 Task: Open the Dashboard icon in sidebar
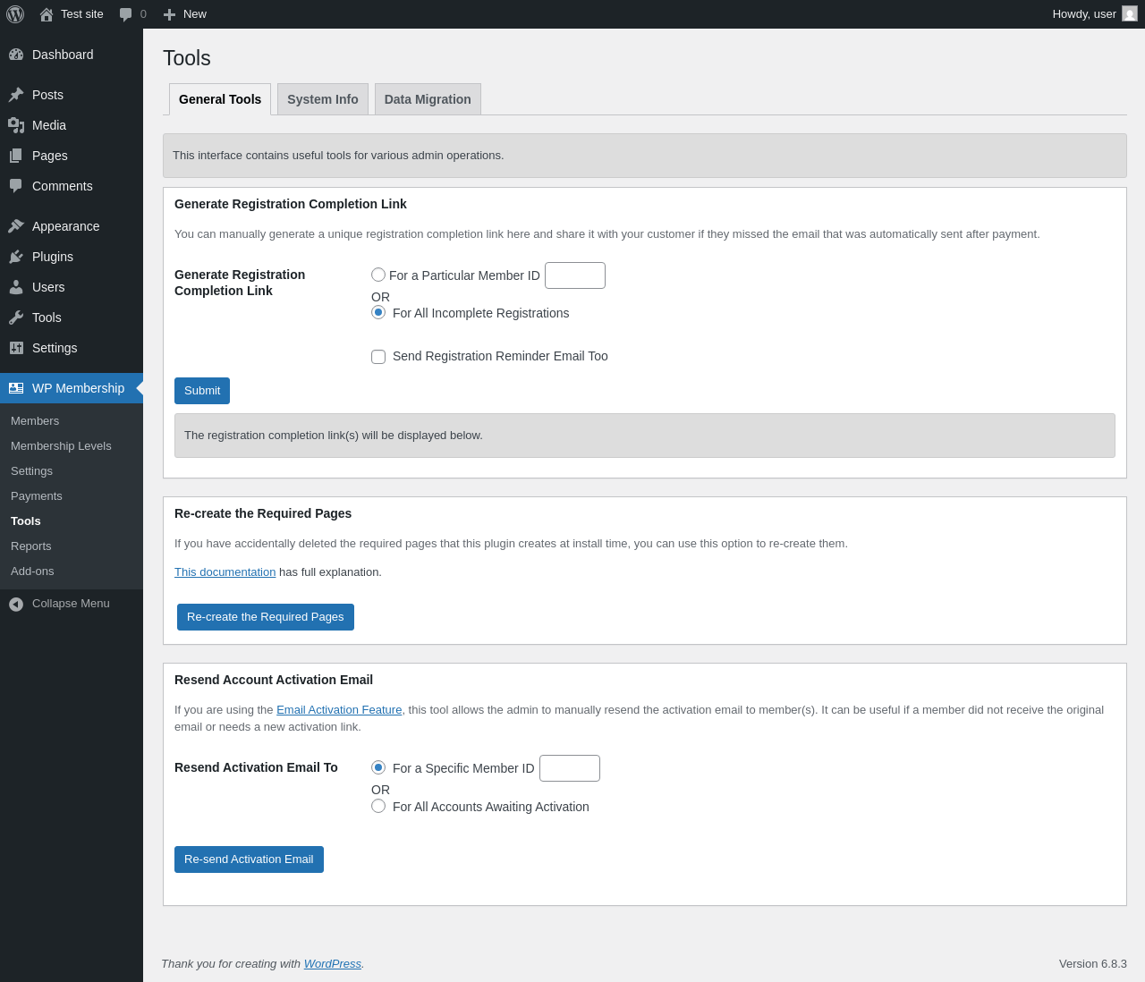[16, 55]
